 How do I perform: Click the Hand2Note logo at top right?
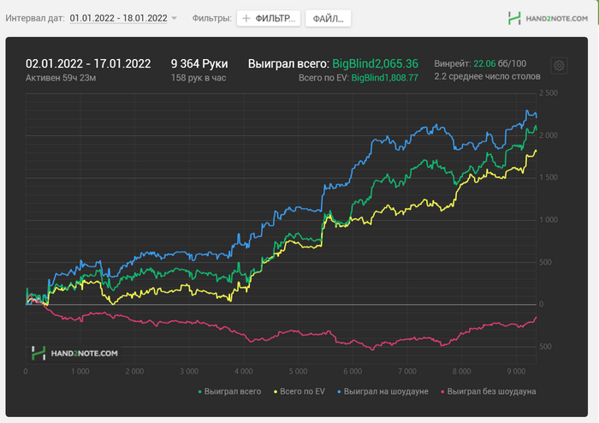[548, 18]
